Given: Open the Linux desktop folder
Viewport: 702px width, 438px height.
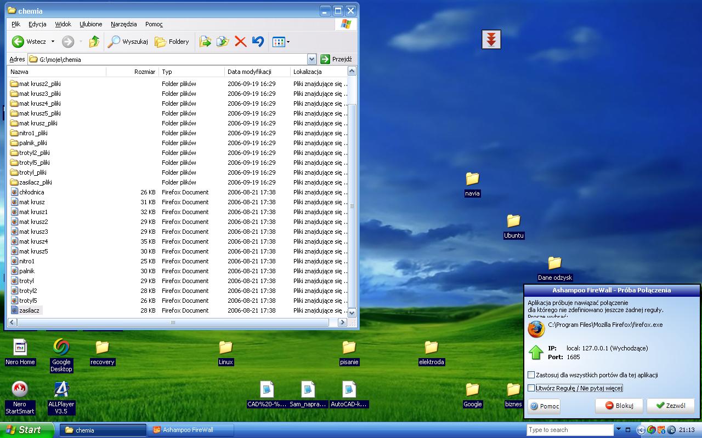Looking at the screenshot, I should pyautogui.click(x=225, y=352).
